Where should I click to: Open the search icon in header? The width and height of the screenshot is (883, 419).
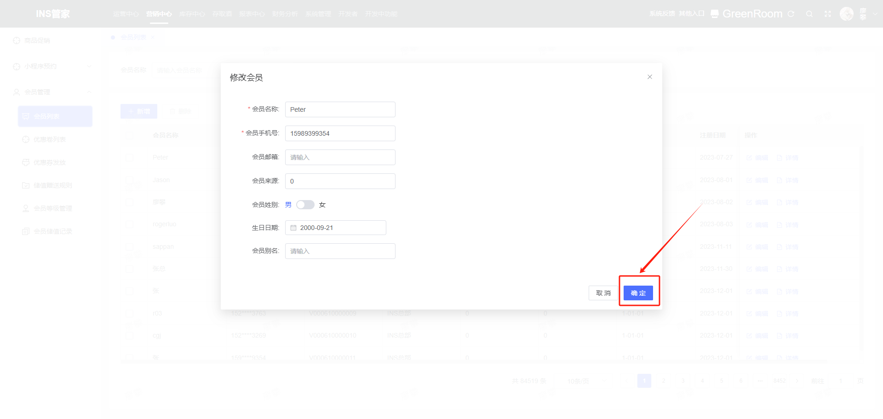coord(809,14)
